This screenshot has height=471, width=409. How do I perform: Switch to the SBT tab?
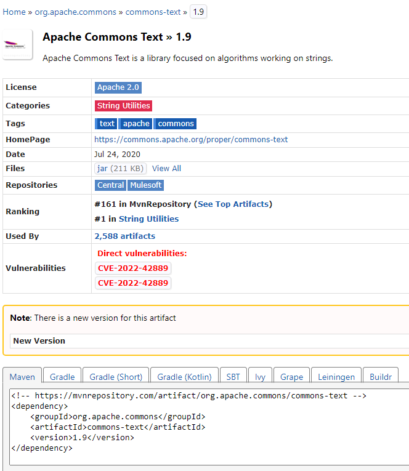233,375
